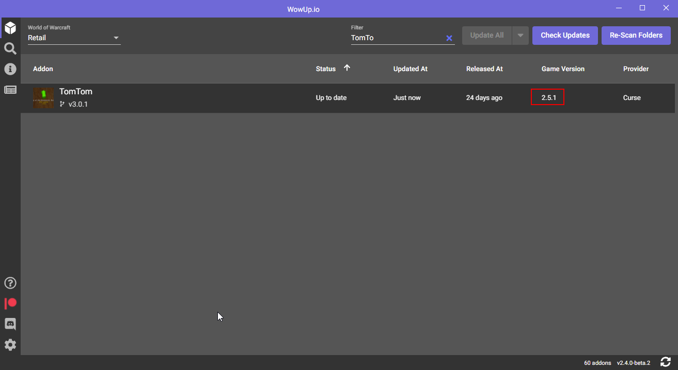Screen dimensions: 678x370
Task: Clear the TomTo filter with blue X
Action: tap(449, 38)
